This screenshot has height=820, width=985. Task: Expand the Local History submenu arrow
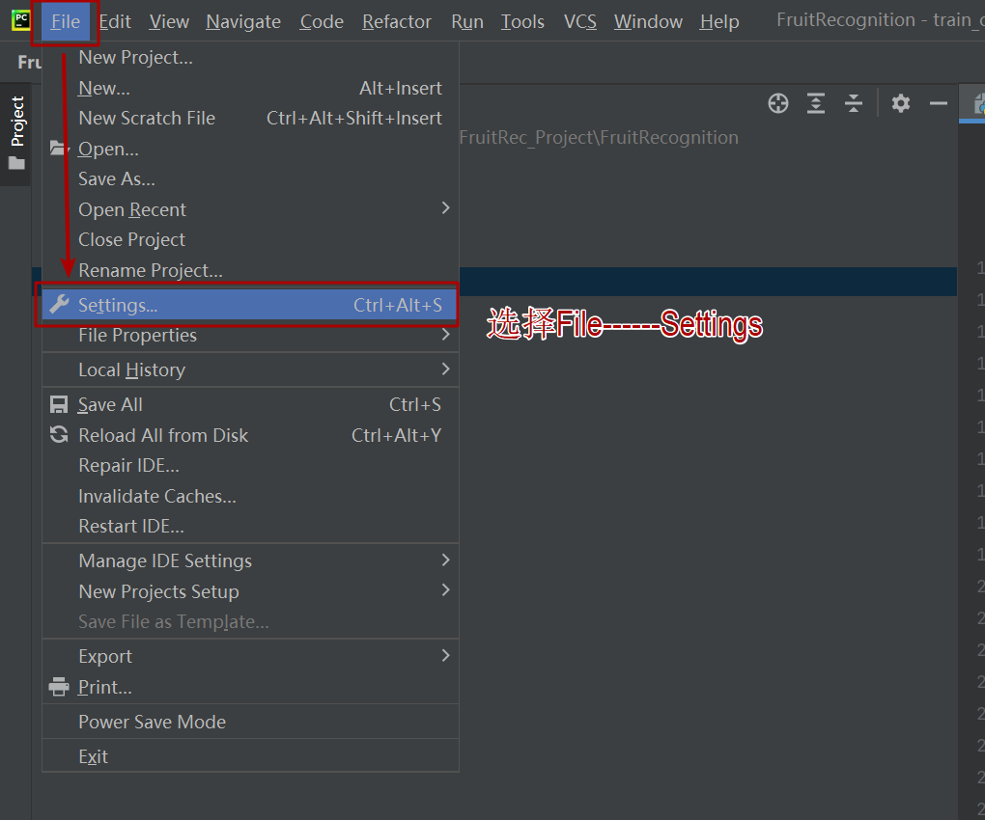(445, 369)
